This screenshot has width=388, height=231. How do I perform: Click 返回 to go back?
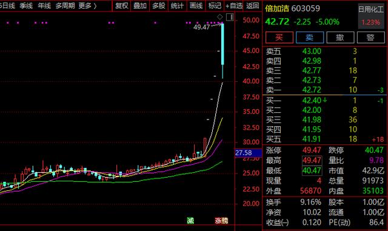(253, 5)
